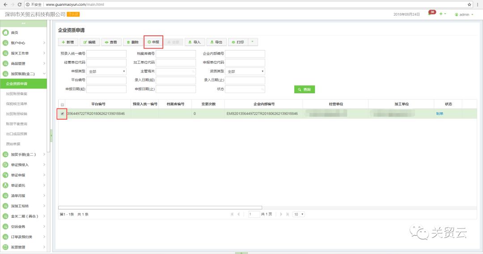This screenshot has width=483, height=254.
Task: Click the 申报 (declare) toolbar button
Action: coord(153,42)
